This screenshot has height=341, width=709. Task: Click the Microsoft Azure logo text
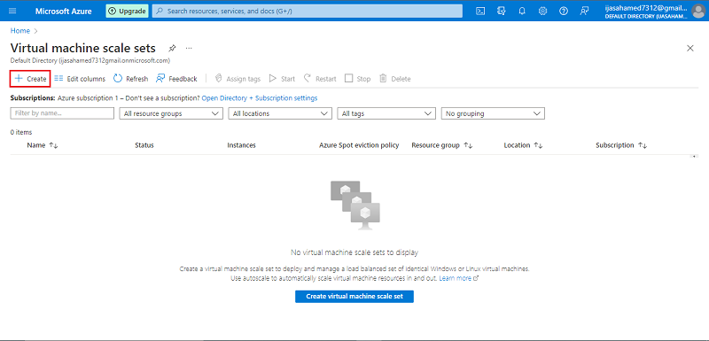63,11
